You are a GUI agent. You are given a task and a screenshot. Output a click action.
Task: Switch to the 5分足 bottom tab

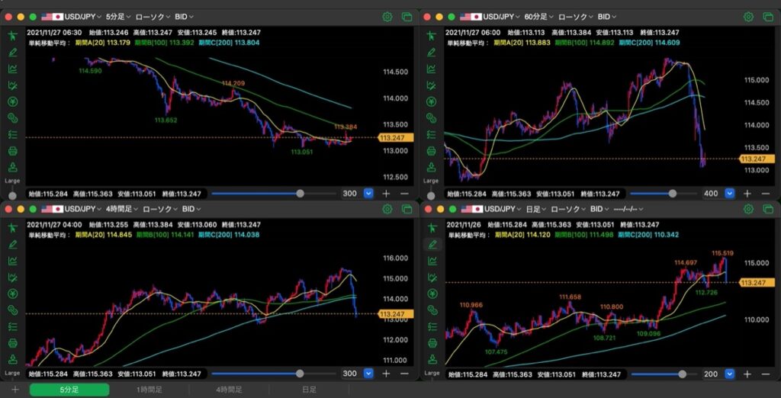pos(69,390)
